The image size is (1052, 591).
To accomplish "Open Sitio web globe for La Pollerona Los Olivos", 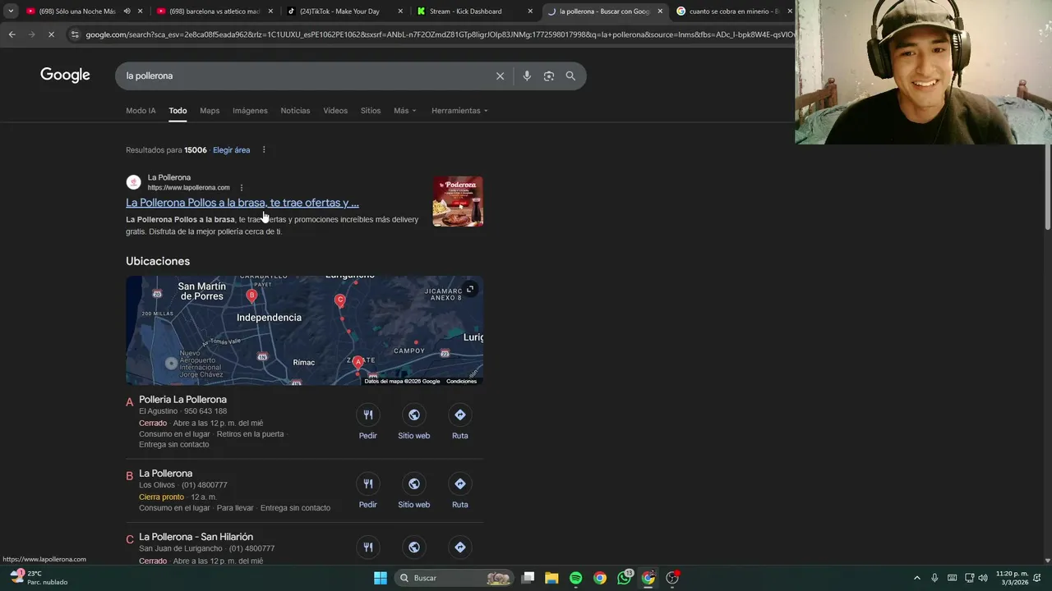I will click(x=414, y=483).
